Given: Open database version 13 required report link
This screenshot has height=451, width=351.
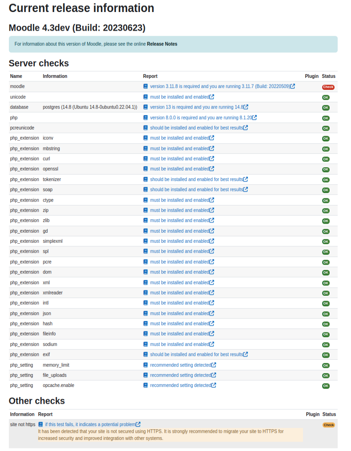Looking at the screenshot, I should click(x=197, y=107).
